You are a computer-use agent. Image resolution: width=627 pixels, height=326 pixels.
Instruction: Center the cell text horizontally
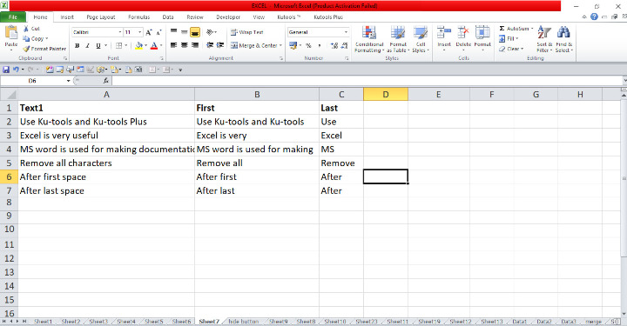pos(184,45)
